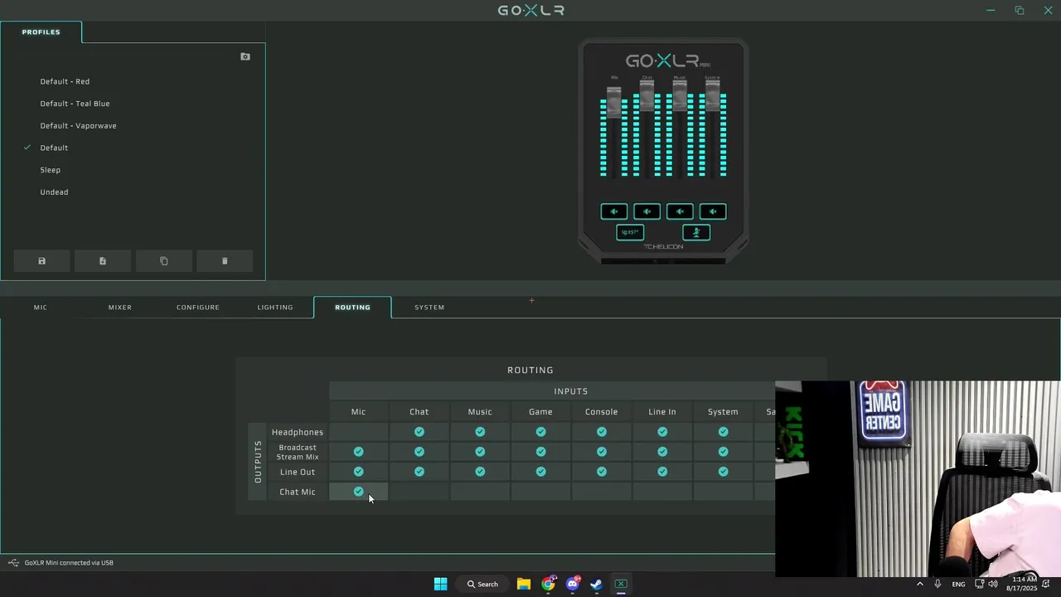Viewport: 1061px width, 597px height.
Task: Open the Windows Start menu
Action: pyautogui.click(x=441, y=584)
